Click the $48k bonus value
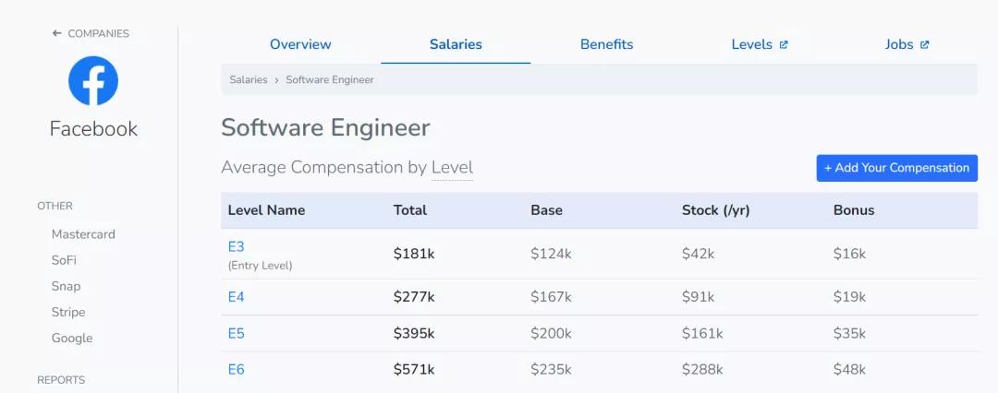 point(850,369)
